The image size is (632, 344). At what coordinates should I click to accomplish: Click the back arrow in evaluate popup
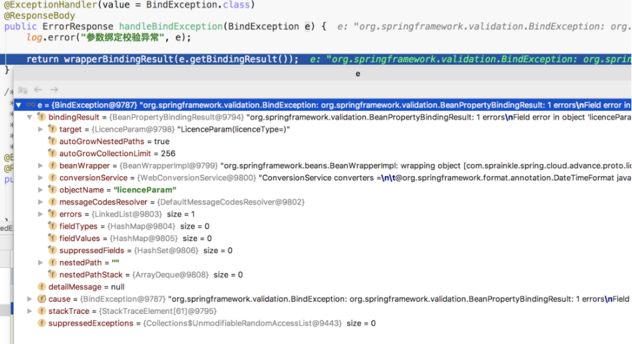pos(38,89)
